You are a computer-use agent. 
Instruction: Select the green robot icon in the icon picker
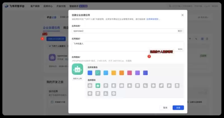click(x=98, y=85)
